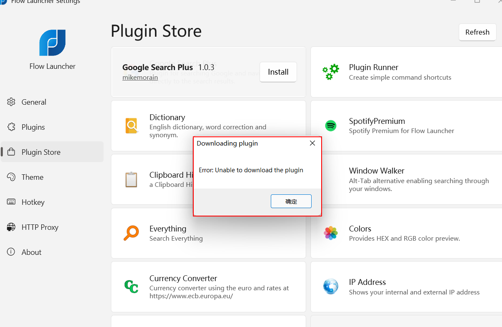
Task: Install Google Search Plus plugin
Action: [x=278, y=72]
